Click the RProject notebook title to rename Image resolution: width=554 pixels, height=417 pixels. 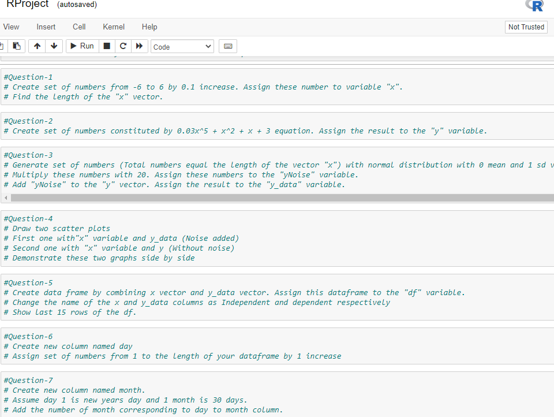[25, 5]
